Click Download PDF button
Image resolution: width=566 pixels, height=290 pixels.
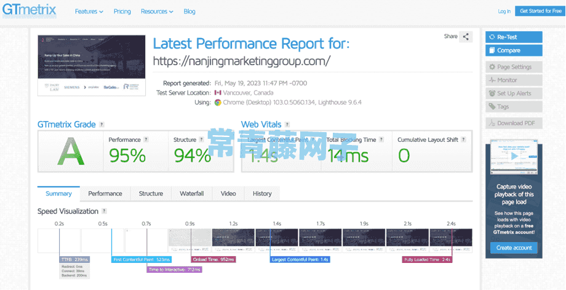[x=514, y=123]
